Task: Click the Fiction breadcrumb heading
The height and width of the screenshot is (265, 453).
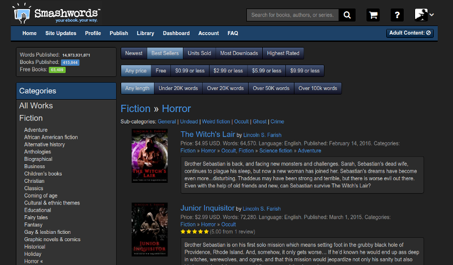Action: coord(135,109)
